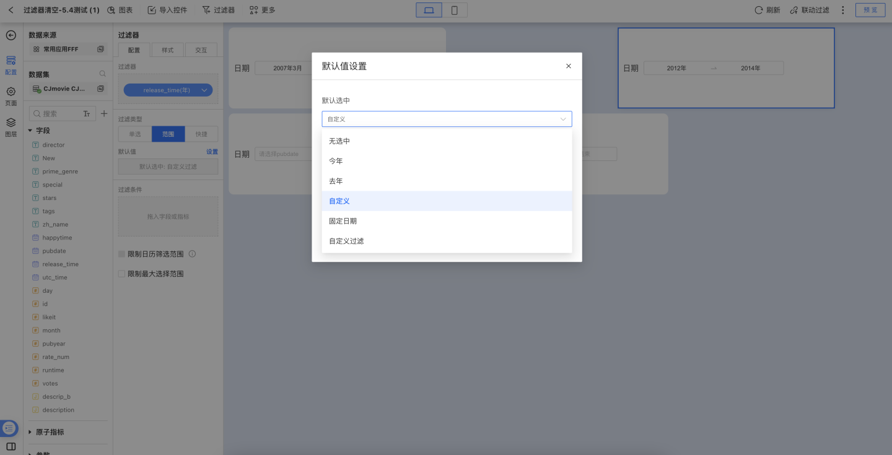Screen dimensions: 892x455
Task: Open the 页面 page settings sidebar
Action: 11,96
